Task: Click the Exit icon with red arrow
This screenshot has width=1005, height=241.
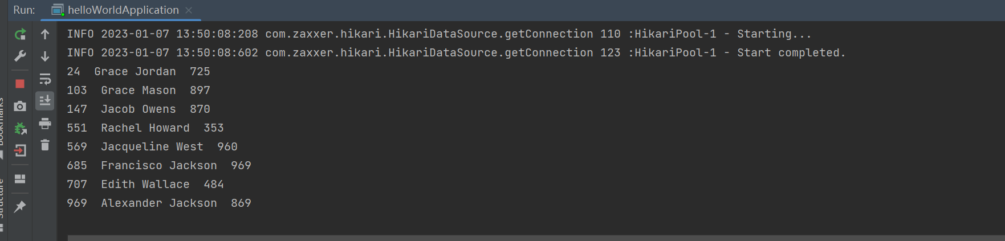Action: [20, 151]
